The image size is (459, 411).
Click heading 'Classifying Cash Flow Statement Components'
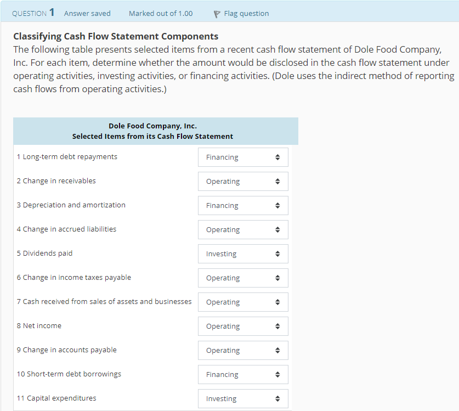point(116,36)
